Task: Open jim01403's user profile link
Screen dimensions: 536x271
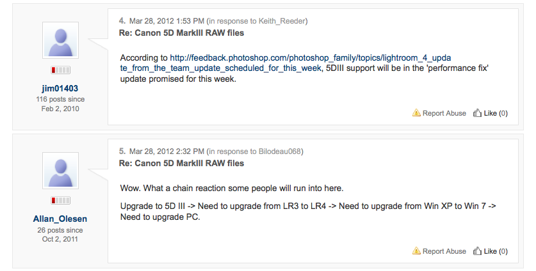Action: 60,88
